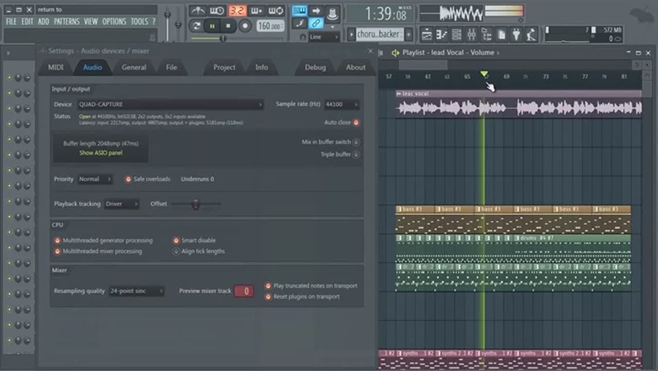The image size is (658, 371).
Task: Enable Triple buffer
Action: click(x=356, y=154)
